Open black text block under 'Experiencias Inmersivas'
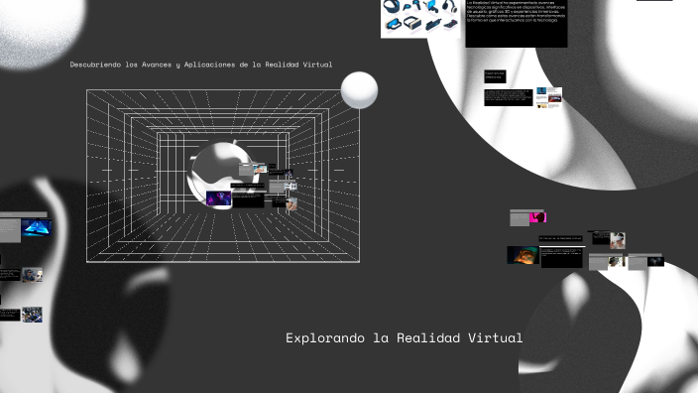The height and width of the screenshot is (393, 698). (x=509, y=97)
